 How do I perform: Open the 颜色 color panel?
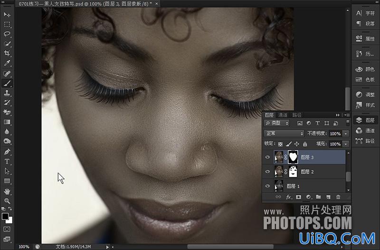(365, 69)
